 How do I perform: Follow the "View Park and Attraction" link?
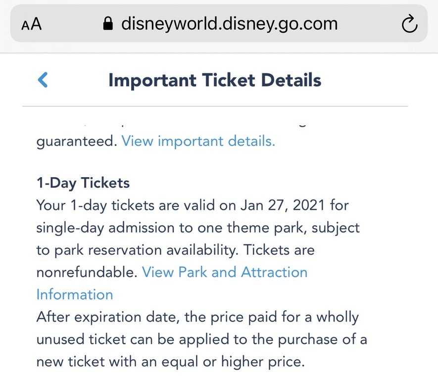tap(224, 272)
